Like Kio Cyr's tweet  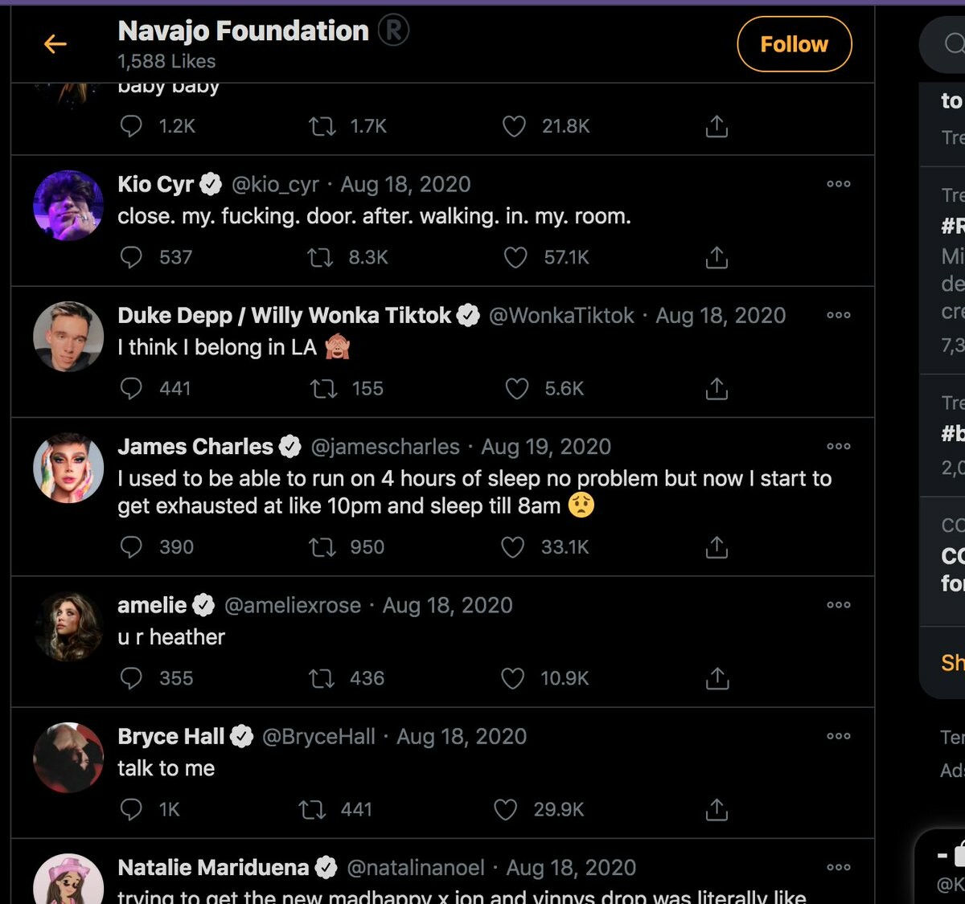(515, 257)
